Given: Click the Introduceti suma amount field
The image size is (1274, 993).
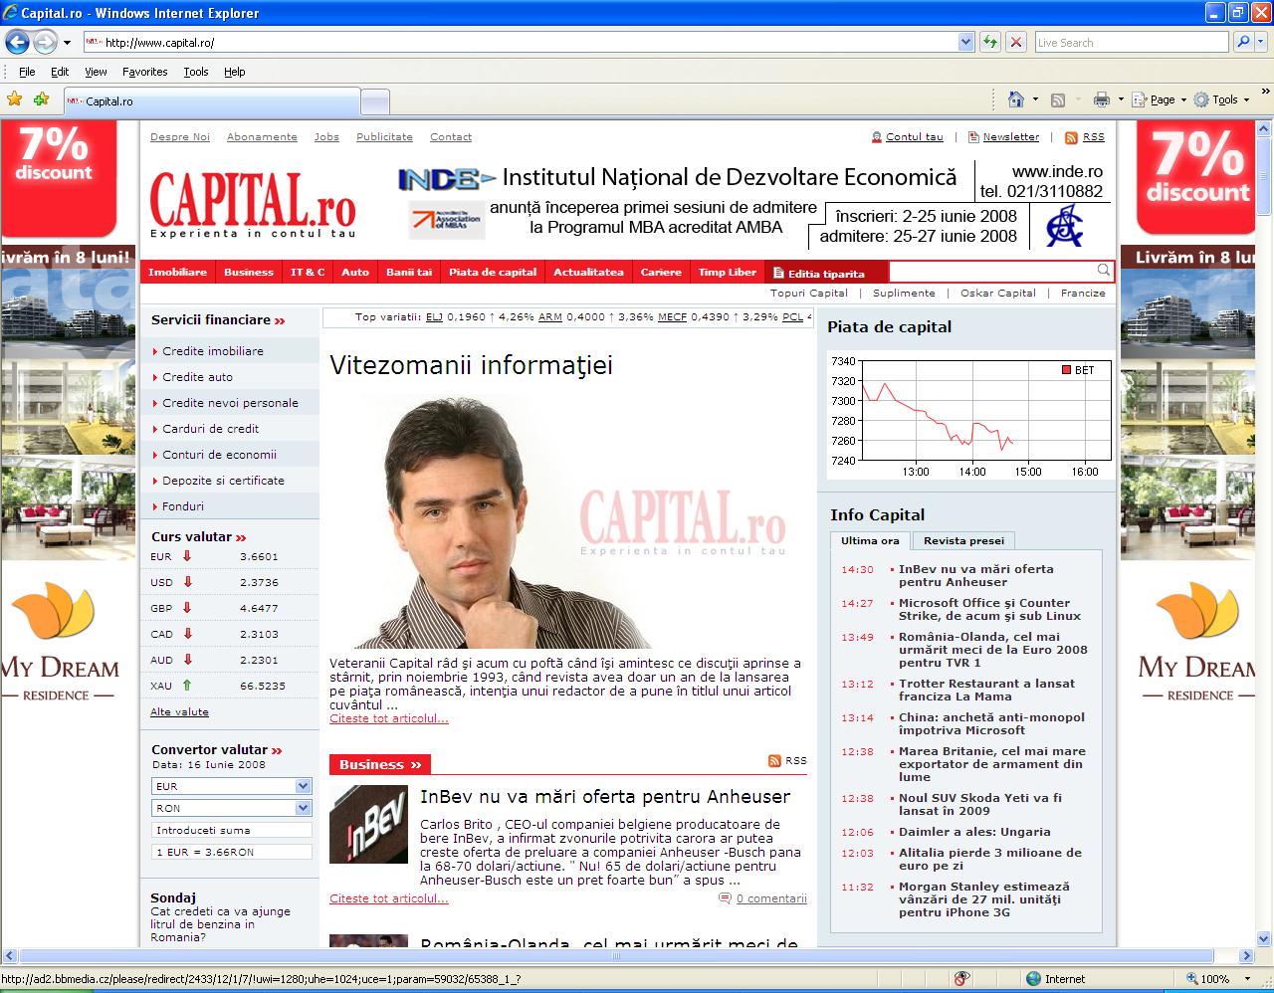Looking at the screenshot, I should [x=231, y=830].
